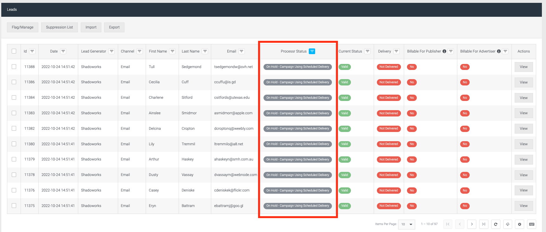The height and width of the screenshot is (232, 546).
Task: Refresh the leads table
Action: tap(496, 224)
